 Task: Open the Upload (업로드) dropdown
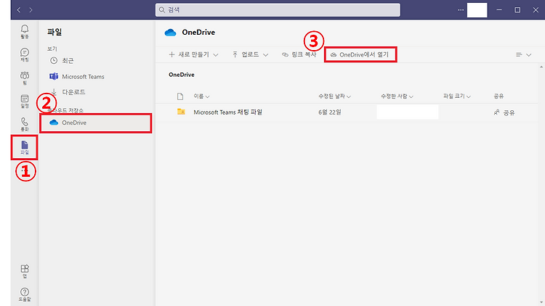pos(250,54)
